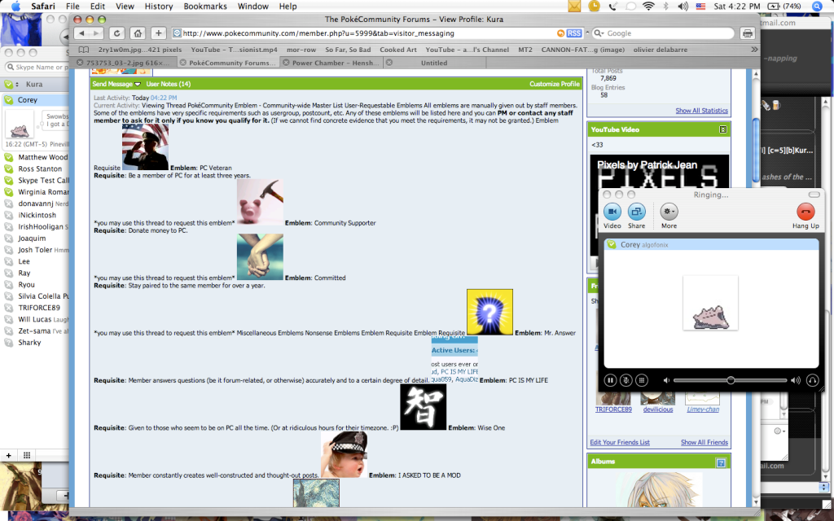Viewport: 834px width, 521px height.
Task: Add a Skype contact with the plus button
Action: point(8,455)
